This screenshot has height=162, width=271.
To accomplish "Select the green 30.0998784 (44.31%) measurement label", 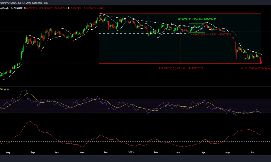I will pos(197,19).
